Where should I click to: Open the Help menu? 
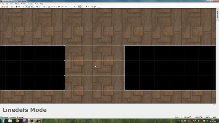point(42,4)
